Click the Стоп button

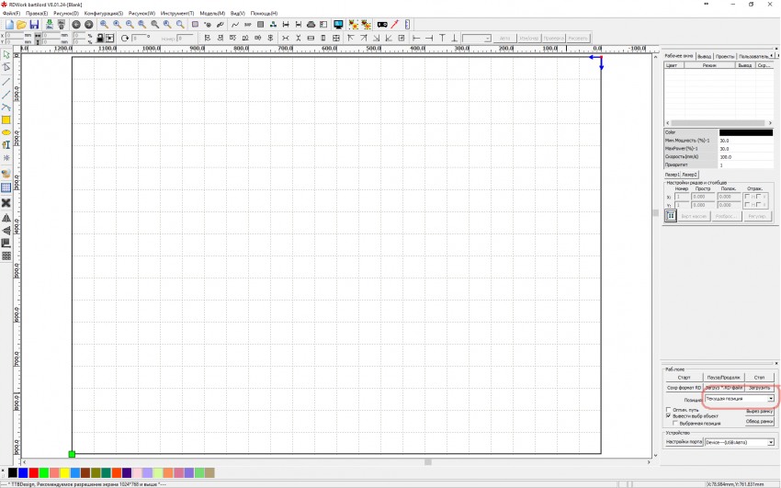point(759,378)
